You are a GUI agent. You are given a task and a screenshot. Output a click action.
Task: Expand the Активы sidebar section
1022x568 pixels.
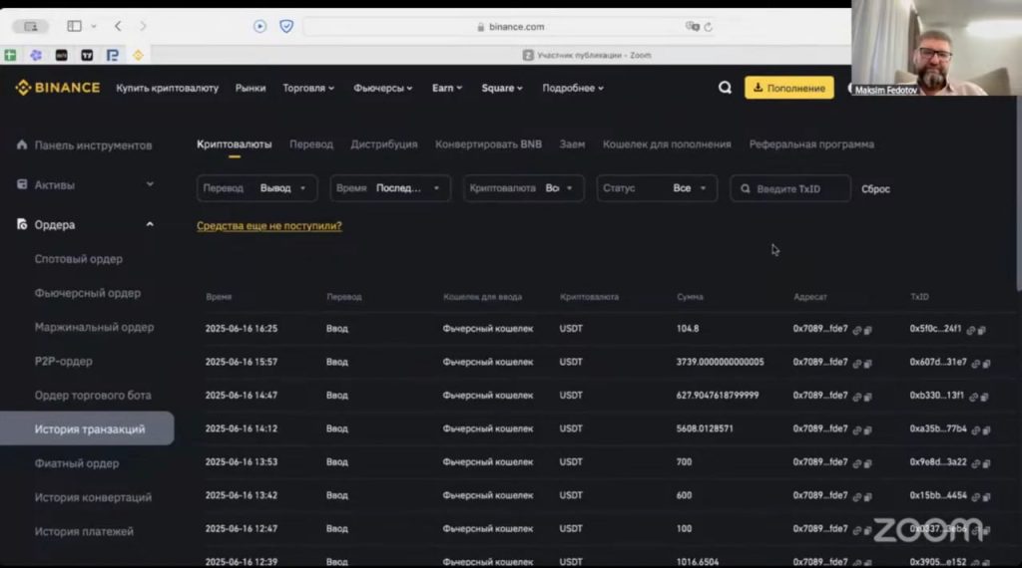point(150,184)
